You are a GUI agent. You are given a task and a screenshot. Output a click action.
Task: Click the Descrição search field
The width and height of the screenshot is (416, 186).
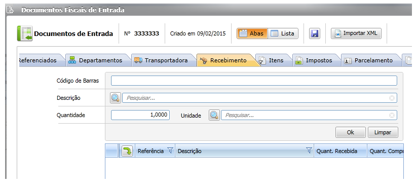(x=259, y=98)
